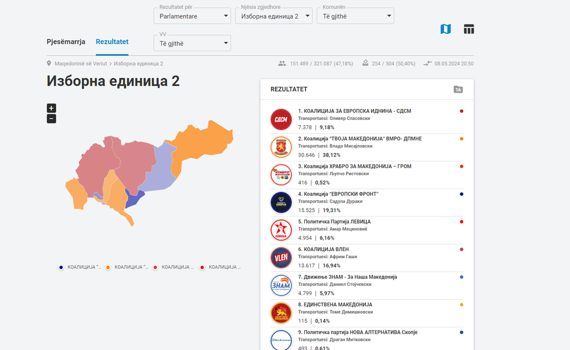The width and height of the screenshot is (570, 350).
Task: Click the VLEN coalition logo
Action: pos(281,257)
